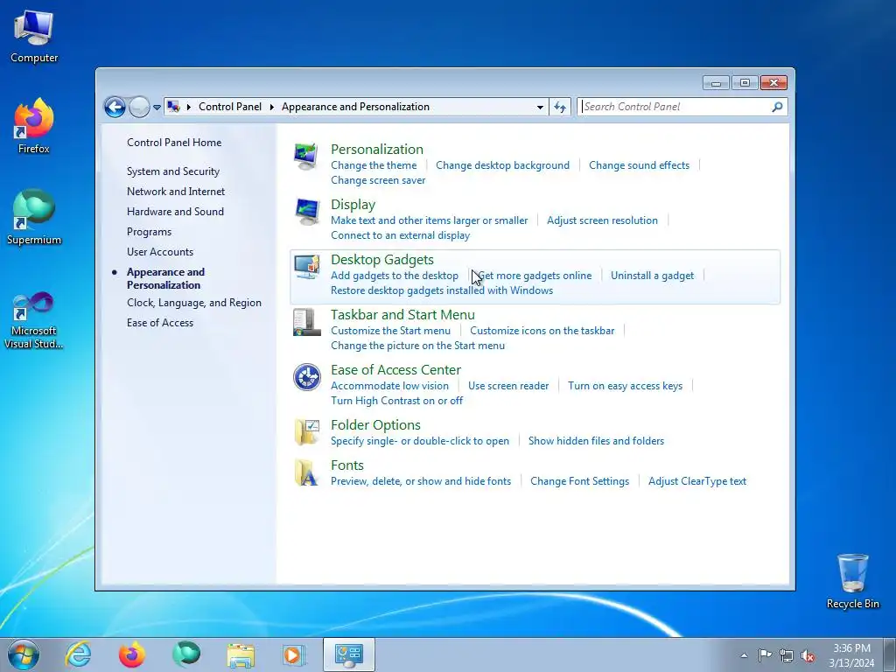Launch Firefox from the taskbar

tap(131, 654)
